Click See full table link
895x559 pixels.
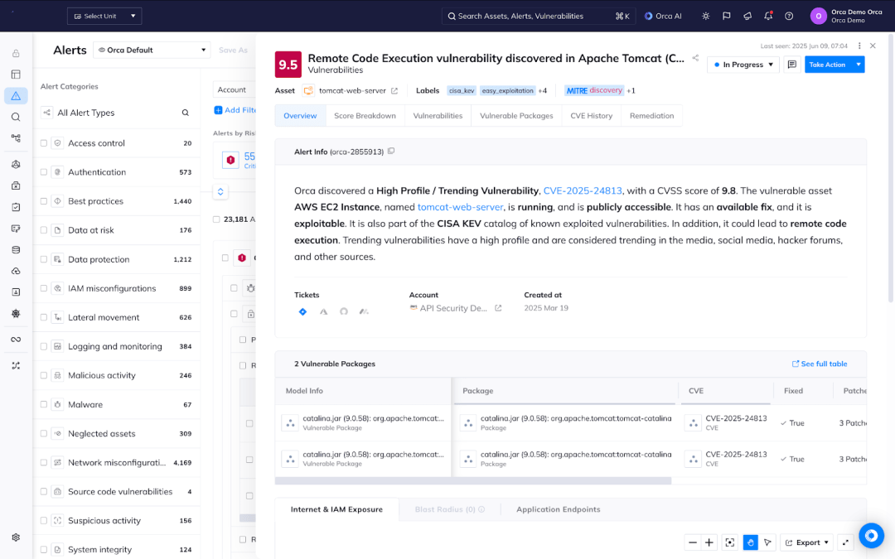point(820,364)
